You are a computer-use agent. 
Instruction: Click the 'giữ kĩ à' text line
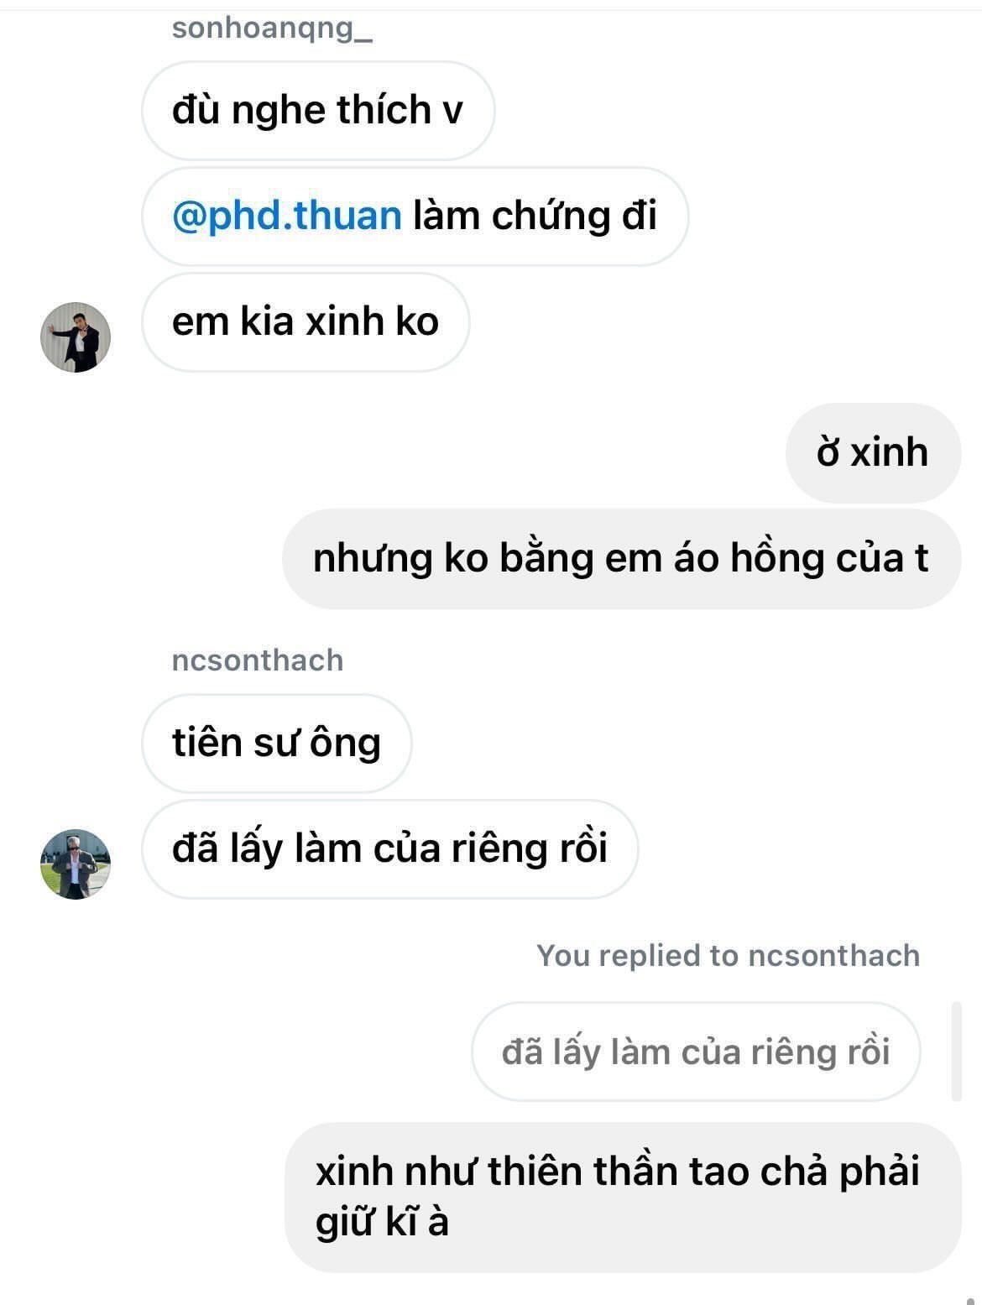point(382,1223)
